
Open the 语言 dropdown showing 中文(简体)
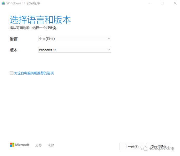click(x=75, y=38)
